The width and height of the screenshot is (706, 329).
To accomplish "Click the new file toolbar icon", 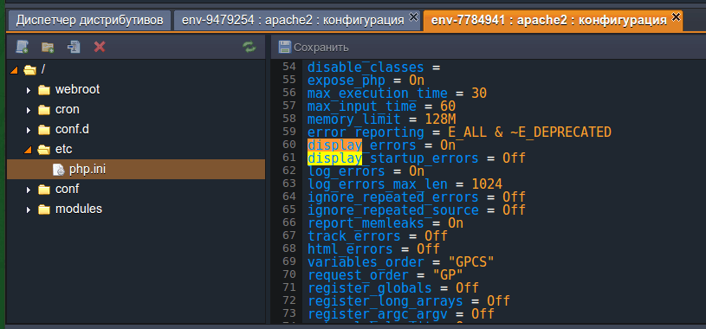I will point(22,47).
